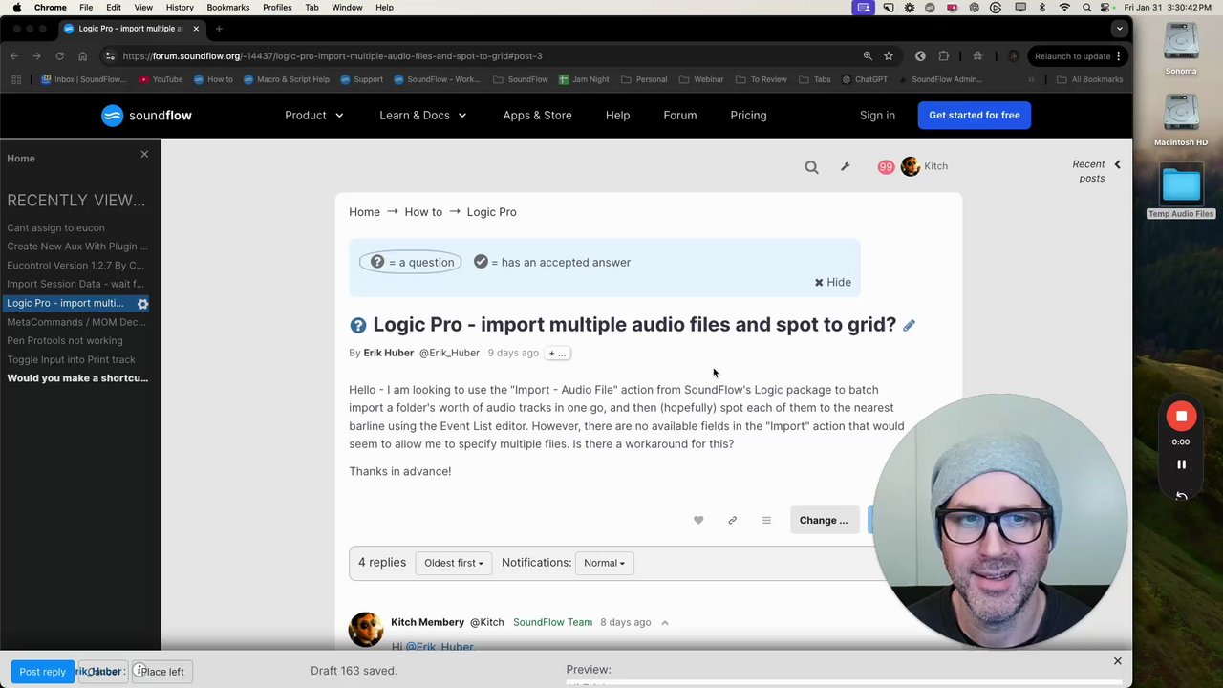Close the Home sidebar with X
The width and height of the screenshot is (1223, 688).
(144, 154)
